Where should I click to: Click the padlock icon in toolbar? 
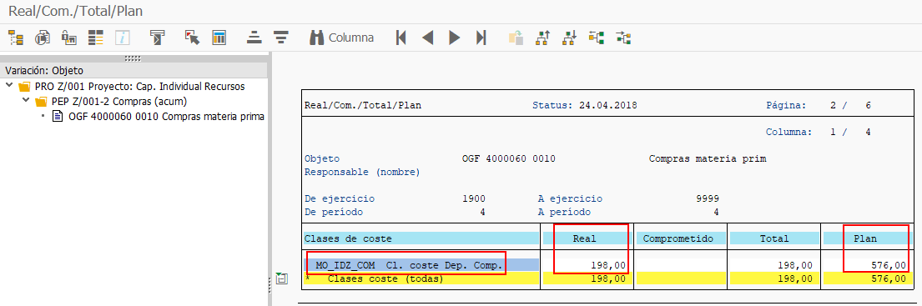pos(68,38)
